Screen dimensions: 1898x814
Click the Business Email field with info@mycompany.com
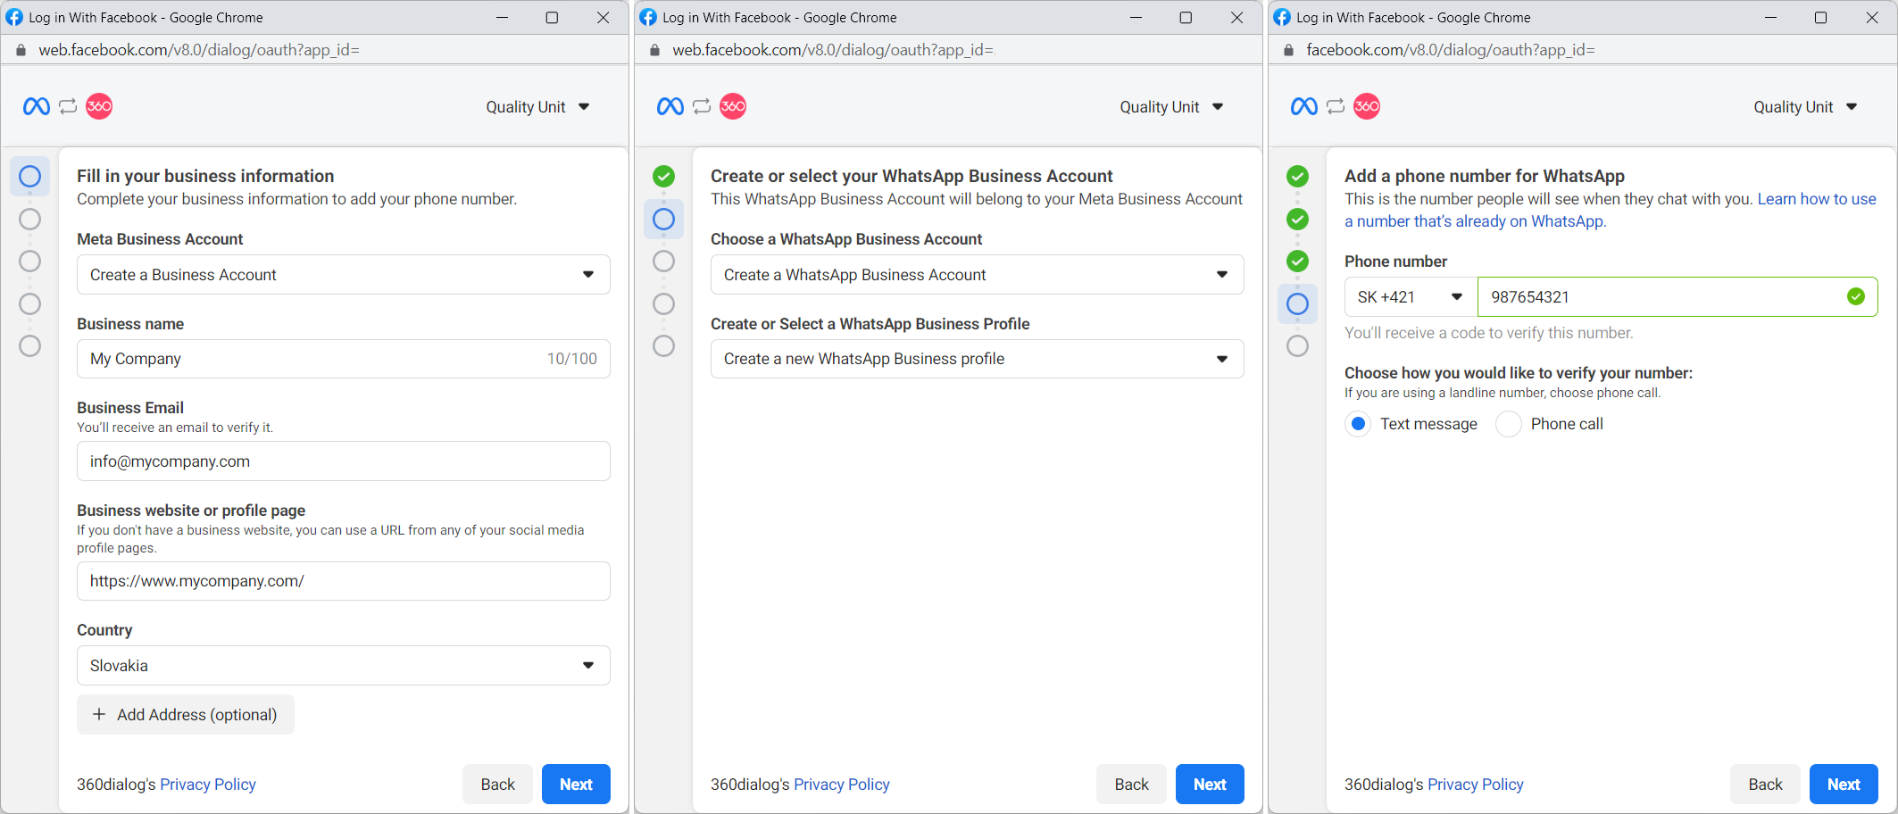point(343,461)
